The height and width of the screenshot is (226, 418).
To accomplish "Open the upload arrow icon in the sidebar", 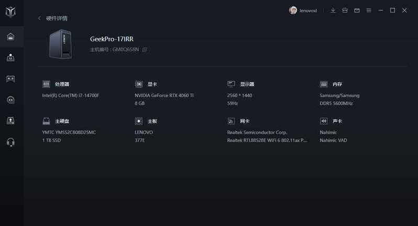I will (x=10, y=121).
